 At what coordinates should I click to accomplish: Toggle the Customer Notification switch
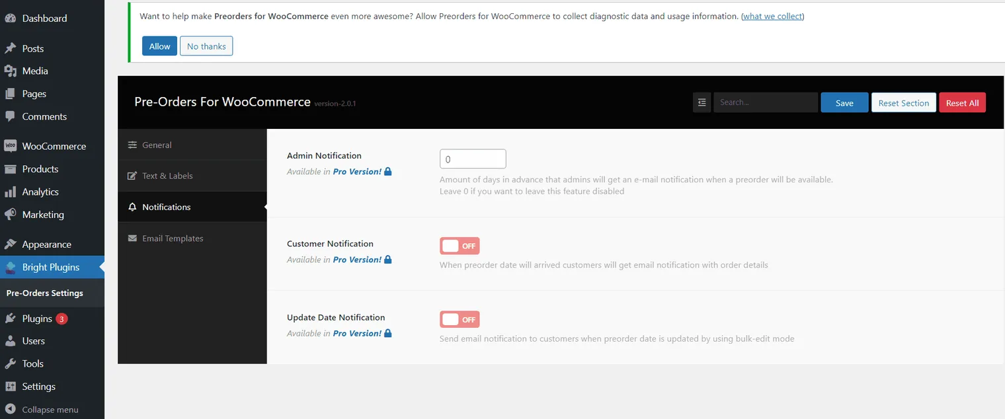pyautogui.click(x=460, y=246)
